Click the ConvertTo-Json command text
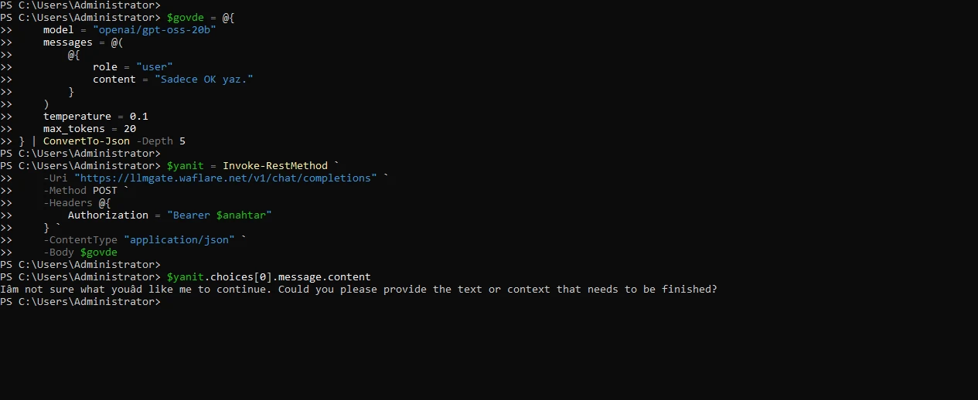The height and width of the screenshot is (400, 978). click(x=87, y=141)
